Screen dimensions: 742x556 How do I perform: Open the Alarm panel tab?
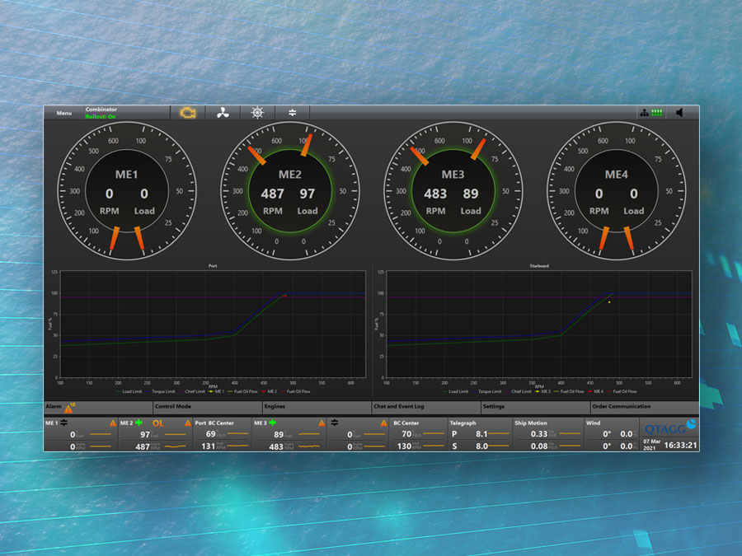point(54,407)
